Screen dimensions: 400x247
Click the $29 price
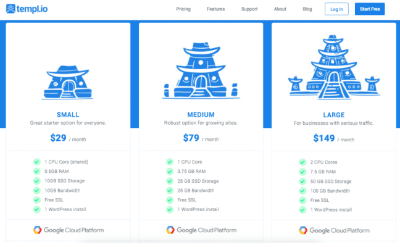[58, 138]
